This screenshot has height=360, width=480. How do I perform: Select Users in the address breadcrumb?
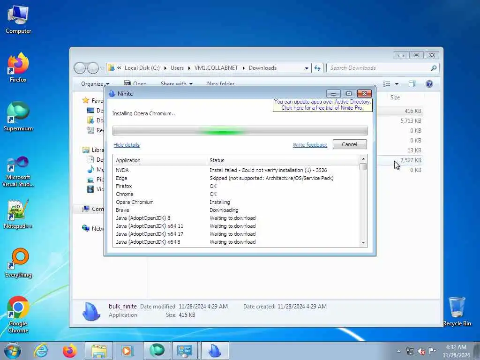coord(177,68)
